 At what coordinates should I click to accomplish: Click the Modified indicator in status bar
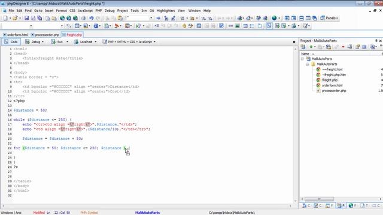[39, 213]
